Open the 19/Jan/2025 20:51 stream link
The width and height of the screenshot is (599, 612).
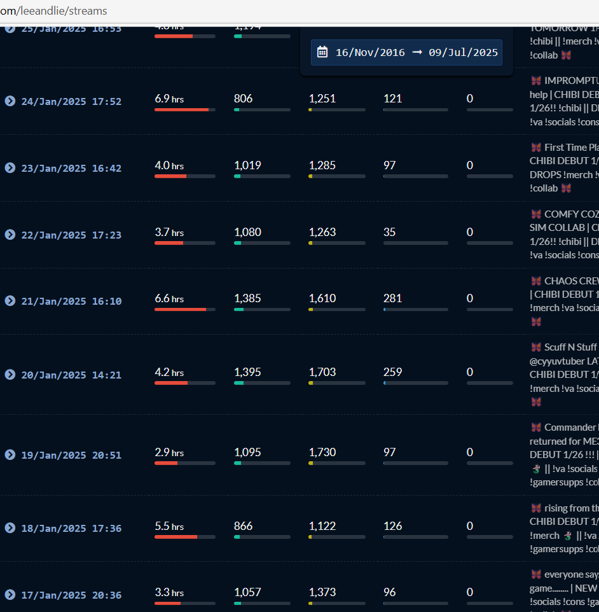click(x=71, y=455)
